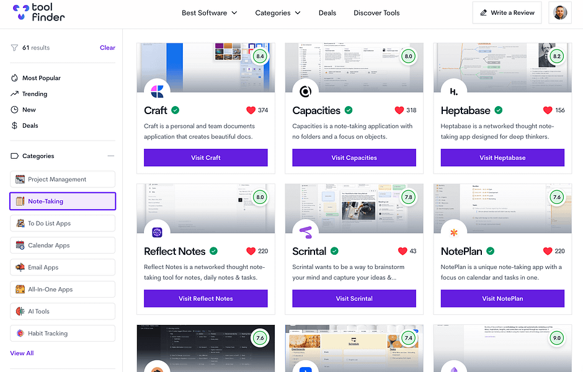This screenshot has height=372, width=583.
Task: Open the user profile avatar
Action: [x=560, y=12]
